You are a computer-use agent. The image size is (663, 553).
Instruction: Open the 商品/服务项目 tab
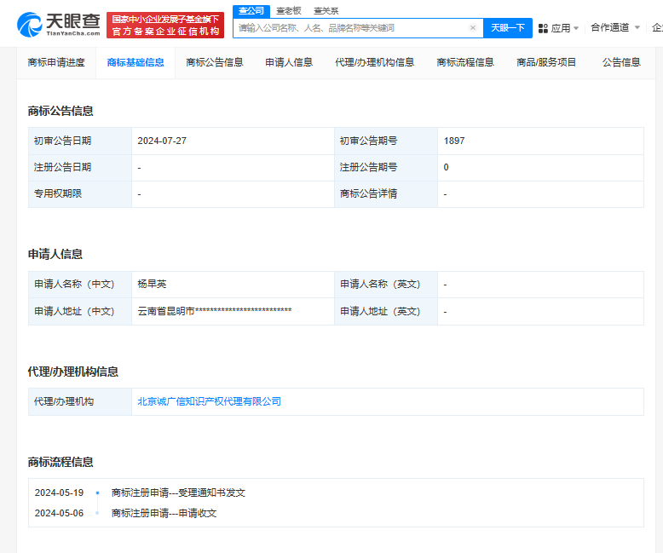[546, 62]
